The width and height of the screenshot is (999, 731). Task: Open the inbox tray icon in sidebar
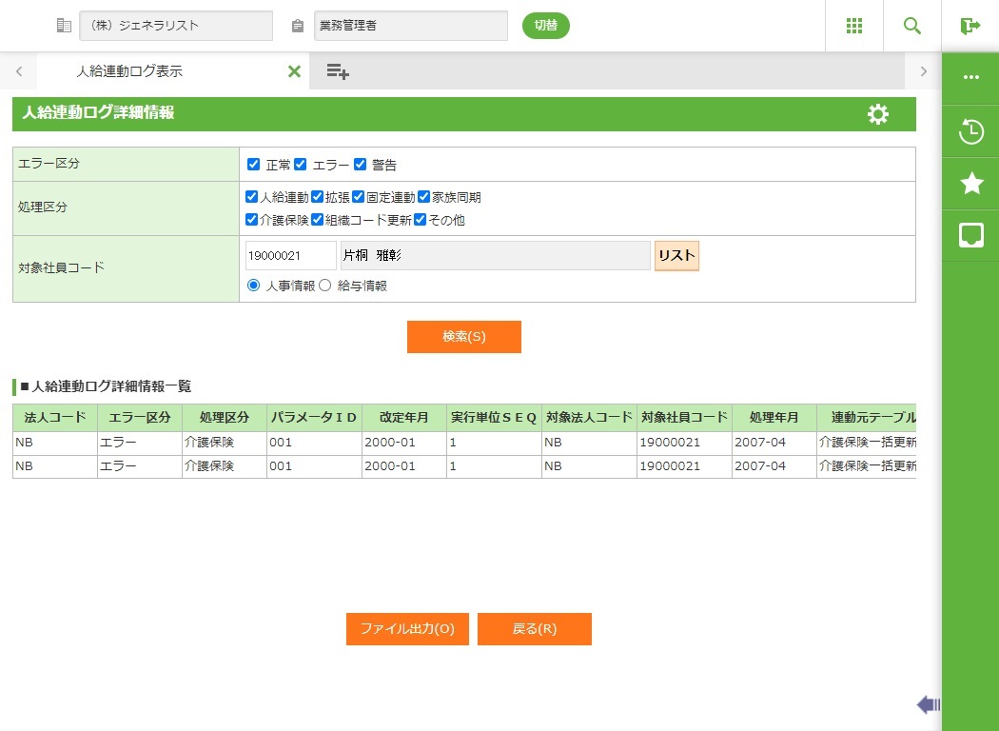970,235
